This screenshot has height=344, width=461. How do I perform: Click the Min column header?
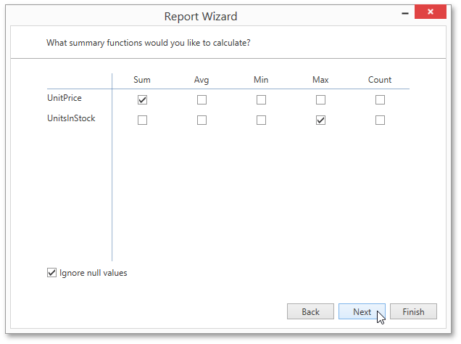(x=261, y=80)
